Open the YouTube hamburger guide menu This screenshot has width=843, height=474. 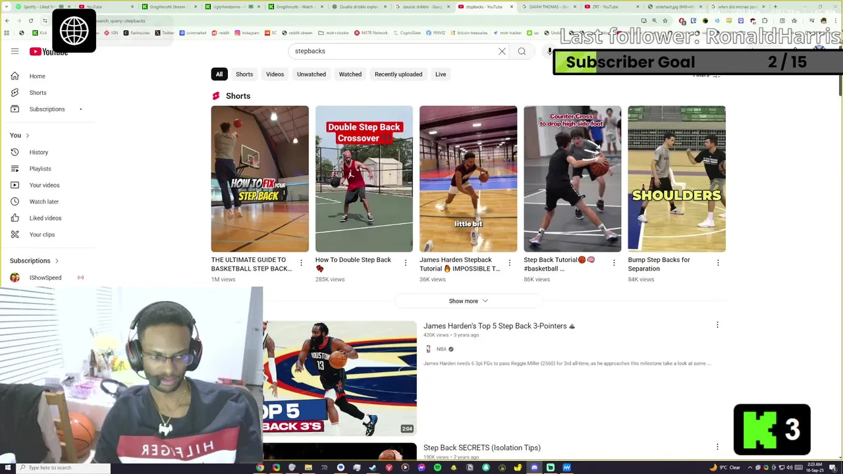[x=14, y=51]
